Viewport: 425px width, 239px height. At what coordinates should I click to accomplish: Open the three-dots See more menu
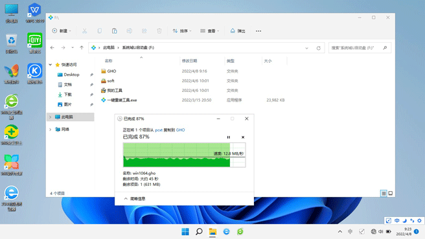pos(258,31)
